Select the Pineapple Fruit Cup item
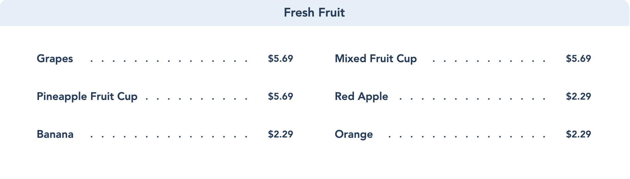 (87, 97)
